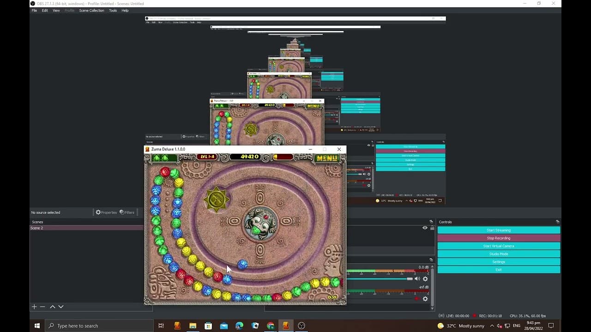
Task: Click the MENU button in Zuma
Action: point(326,158)
